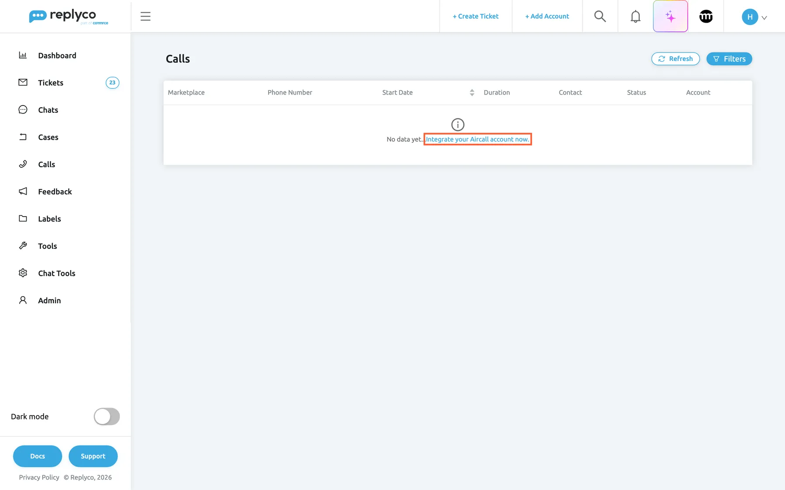
Task: Click the Feedback megaphone icon
Action: click(23, 191)
